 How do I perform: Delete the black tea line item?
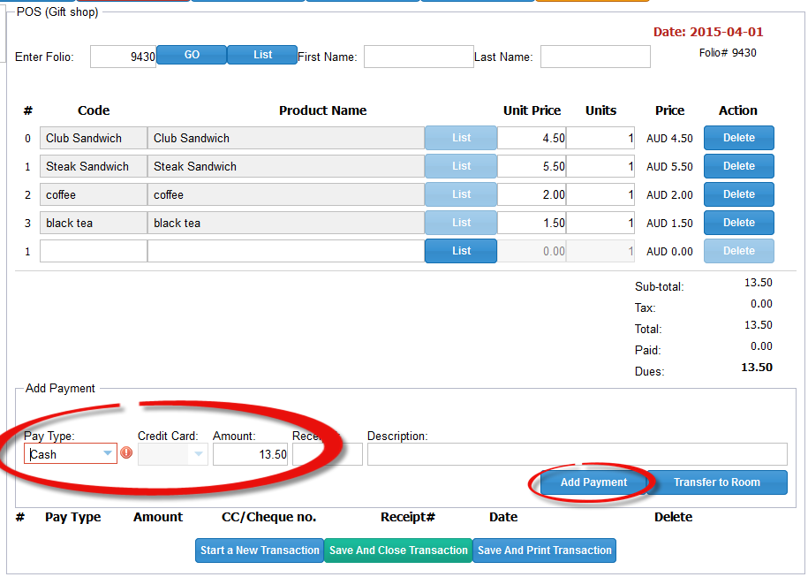[x=738, y=223]
